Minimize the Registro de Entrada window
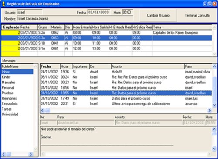 205,4
